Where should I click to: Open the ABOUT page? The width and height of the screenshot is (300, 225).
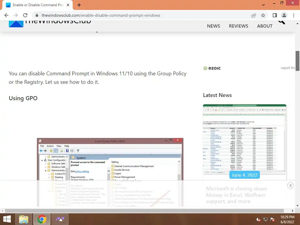(x=265, y=26)
